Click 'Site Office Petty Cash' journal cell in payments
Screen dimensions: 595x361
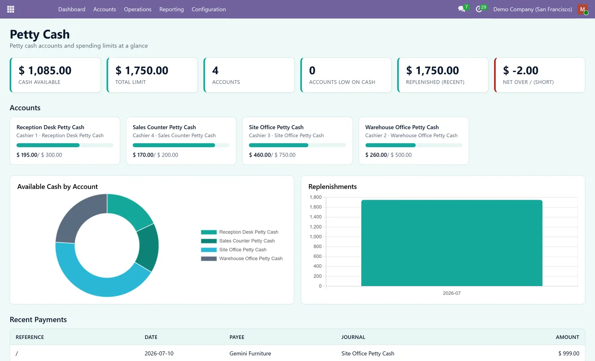click(368, 353)
